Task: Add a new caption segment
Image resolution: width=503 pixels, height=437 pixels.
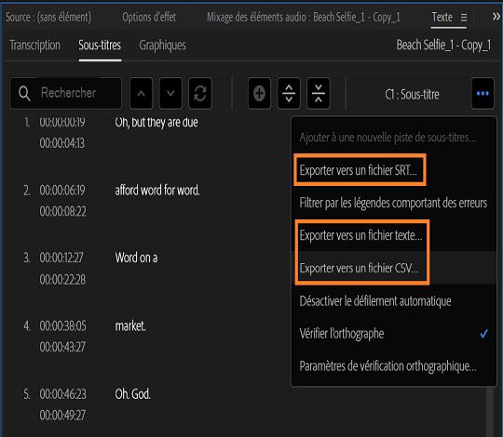Action: [259, 94]
